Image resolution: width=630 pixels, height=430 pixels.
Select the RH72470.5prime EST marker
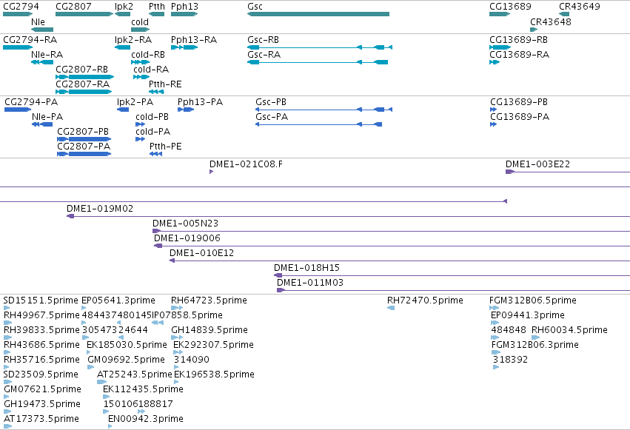coord(391,308)
